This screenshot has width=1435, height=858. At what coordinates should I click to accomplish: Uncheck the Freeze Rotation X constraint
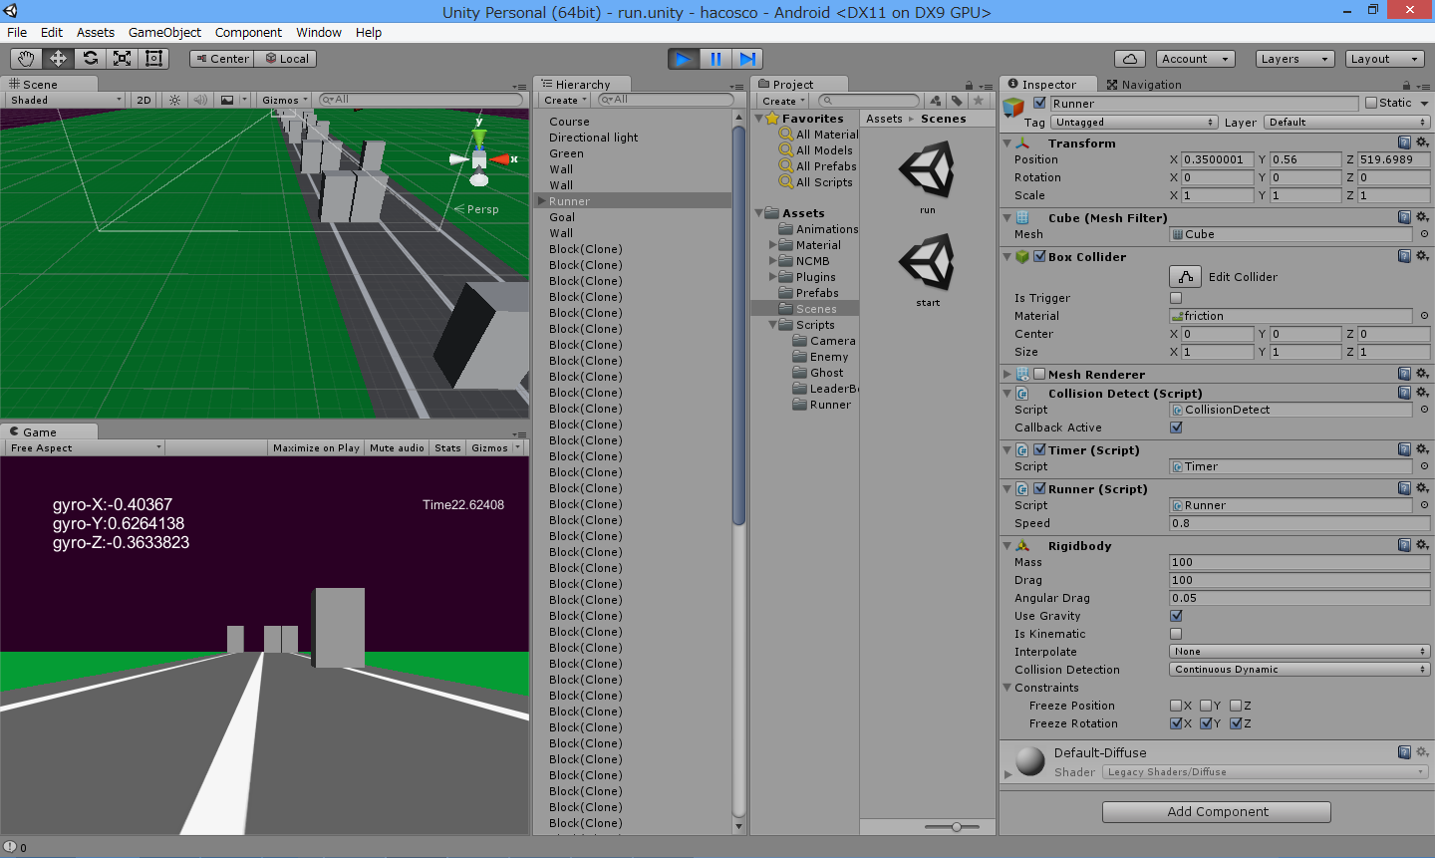pyautogui.click(x=1176, y=723)
